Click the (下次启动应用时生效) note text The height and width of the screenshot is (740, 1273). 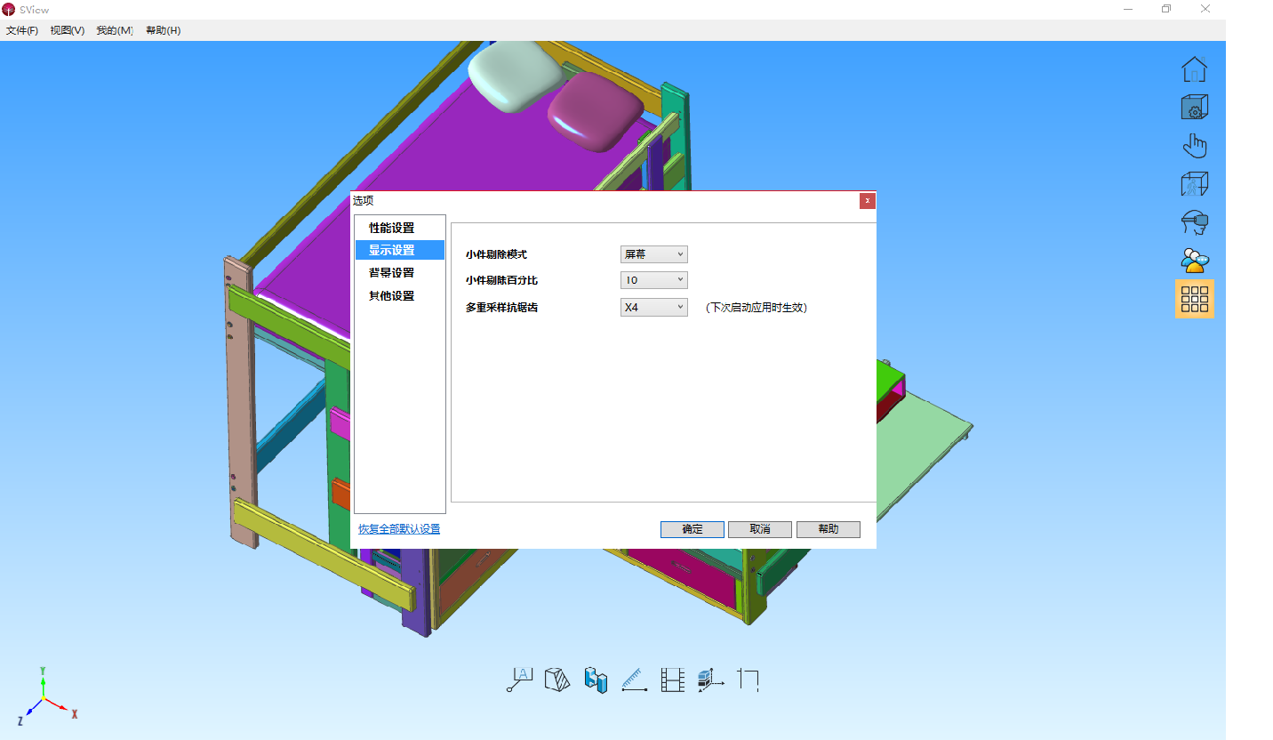[757, 308]
